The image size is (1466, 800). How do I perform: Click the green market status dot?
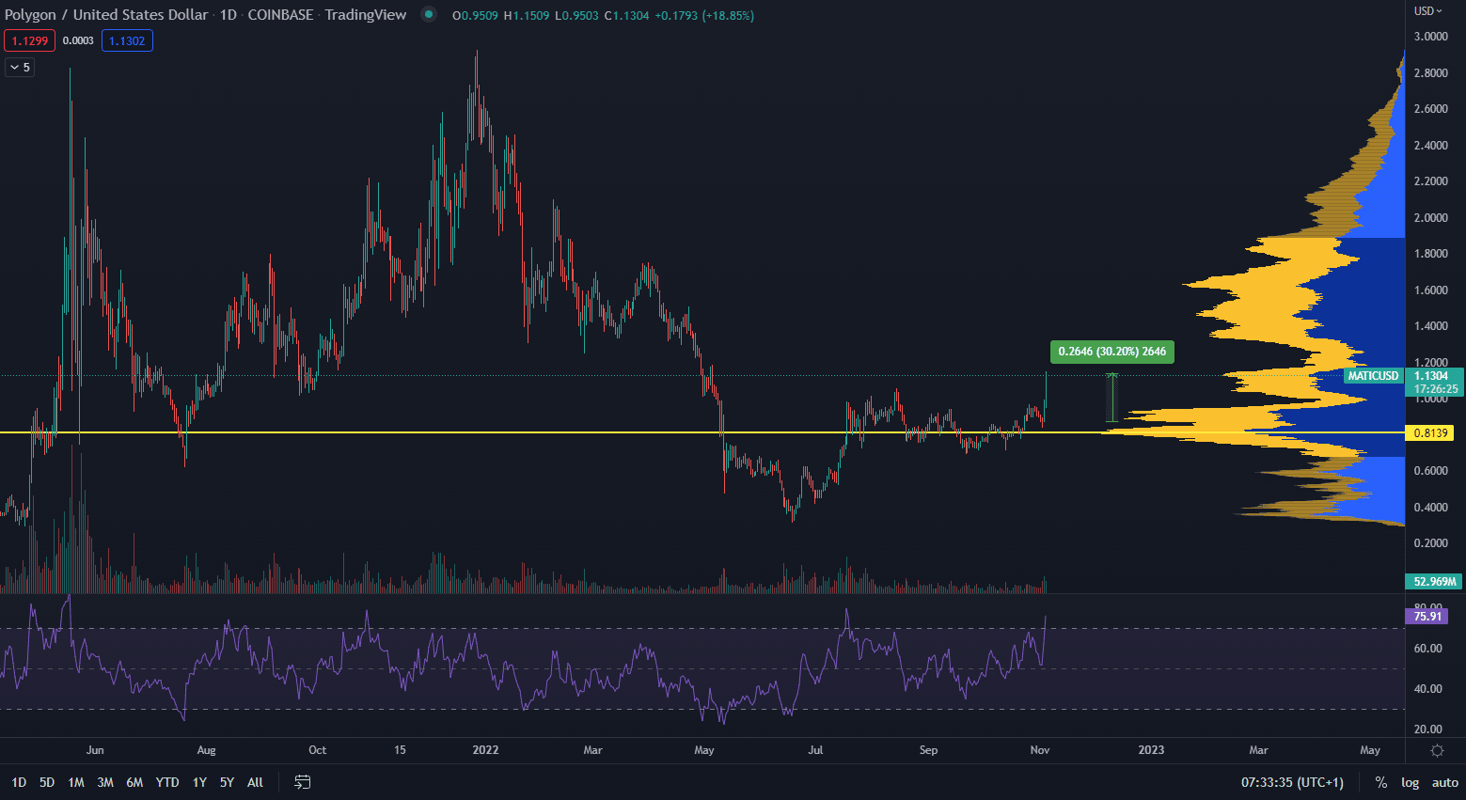pyautogui.click(x=429, y=14)
